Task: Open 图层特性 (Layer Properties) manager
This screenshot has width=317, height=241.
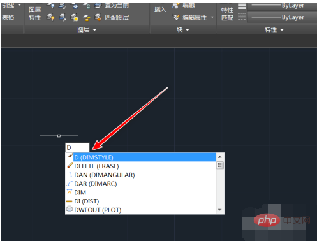Action: click(x=34, y=13)
